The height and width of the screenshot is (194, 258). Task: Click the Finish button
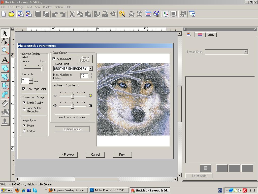coord(122,155)
